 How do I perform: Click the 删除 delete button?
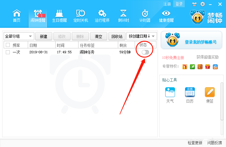point(80,36)
